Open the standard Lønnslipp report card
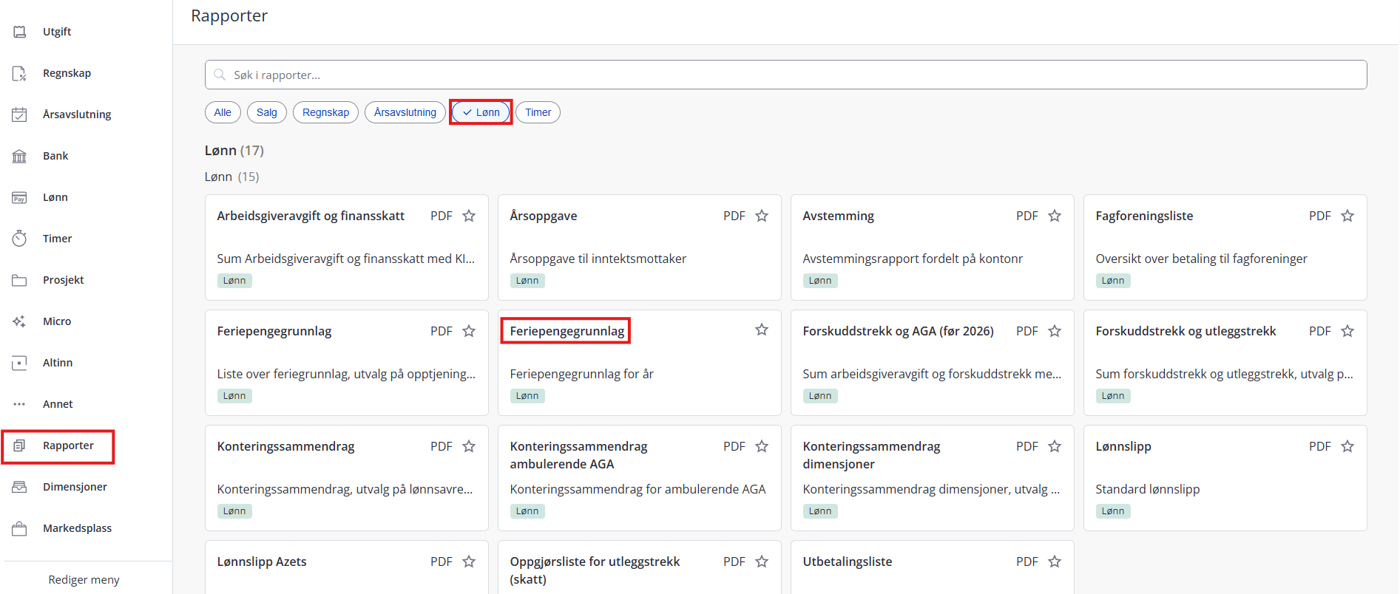Screen dimensions: 1400x594 [x=1225, y=478]
